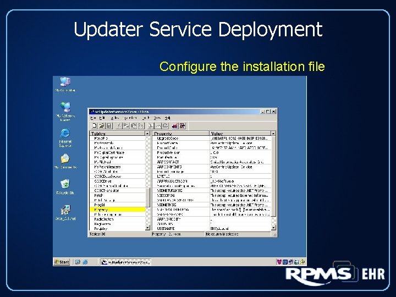The width and height of the screenshot is (396, 297).
Task: Click the first quick launch icon
Action: tap(78, 262)
